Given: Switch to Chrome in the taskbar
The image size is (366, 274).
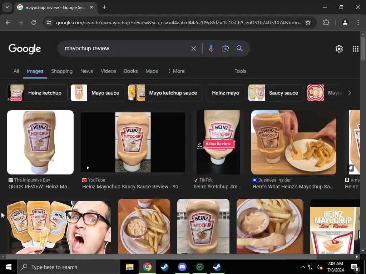Looking at the screenshot, I should click(147, 267).
